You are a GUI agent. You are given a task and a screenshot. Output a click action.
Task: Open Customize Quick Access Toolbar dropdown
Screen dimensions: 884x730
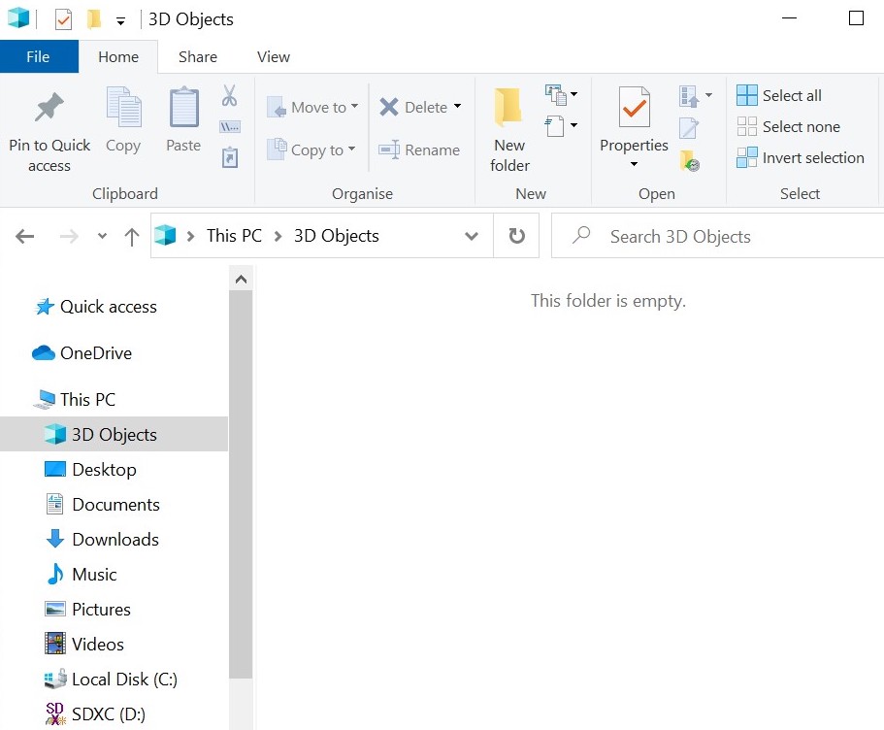[120, 21]
